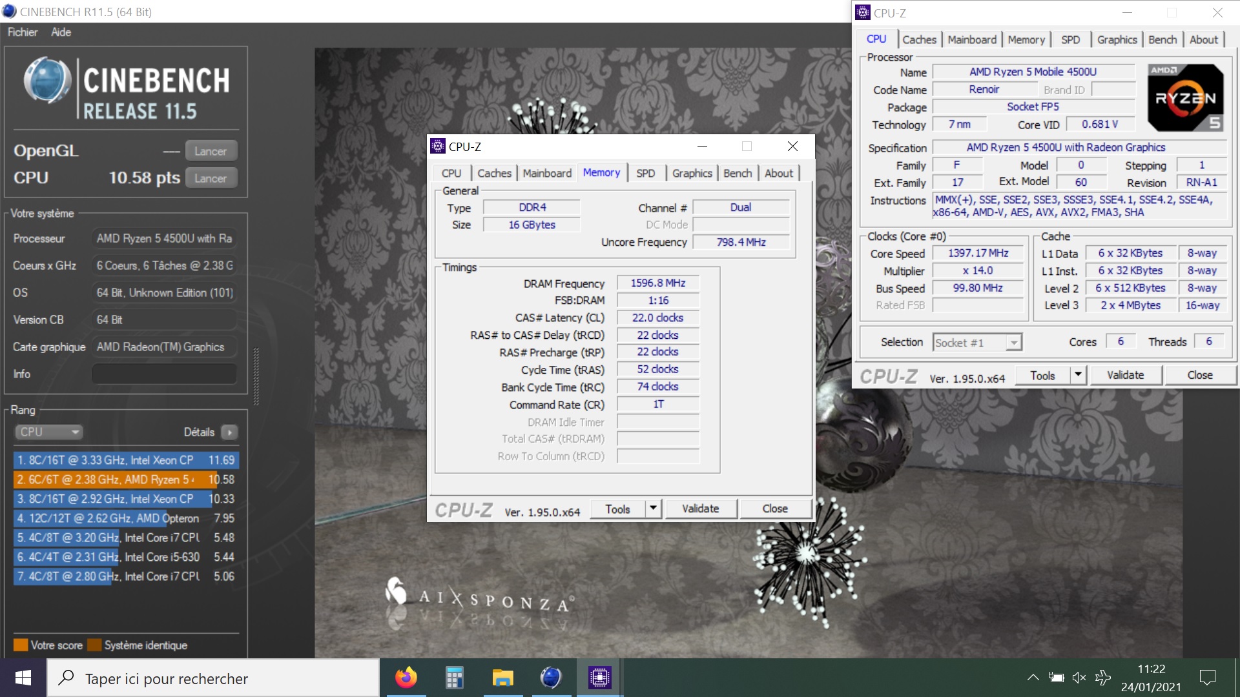Image resolution: width=1240 pixels, height=697 pixels.
Task: Click Validate in right CPU-Z window
Action: (x=1125, y=375)
